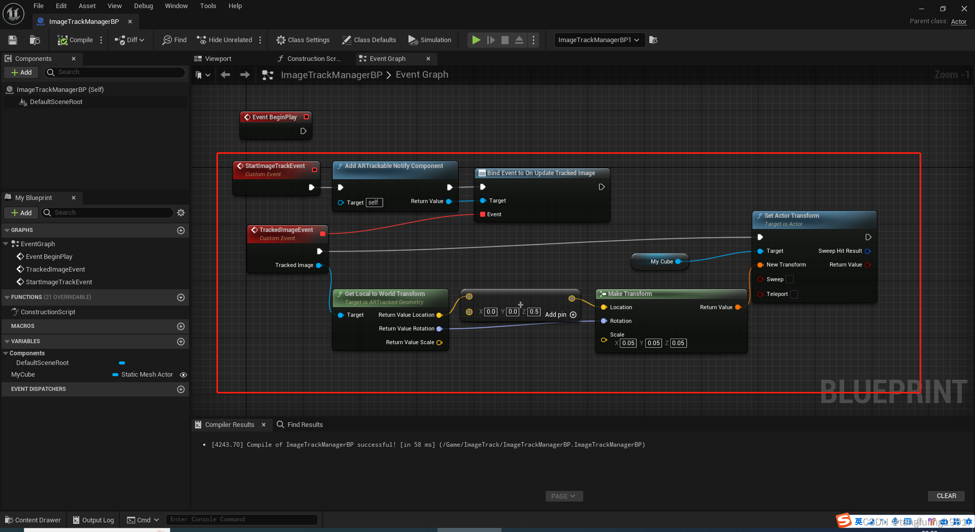Collapse the GRAPHS section

pyautogui.click(x=7, y=230)
